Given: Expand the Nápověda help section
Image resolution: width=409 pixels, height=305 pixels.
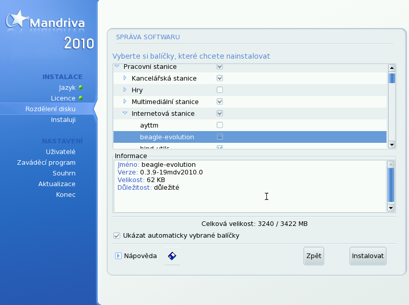Looking at the screenshot, I should pyautogui.click(x=118, y=256).
